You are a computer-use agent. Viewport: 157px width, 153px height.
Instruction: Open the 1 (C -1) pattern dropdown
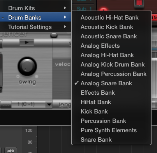[x=32, y=104]
